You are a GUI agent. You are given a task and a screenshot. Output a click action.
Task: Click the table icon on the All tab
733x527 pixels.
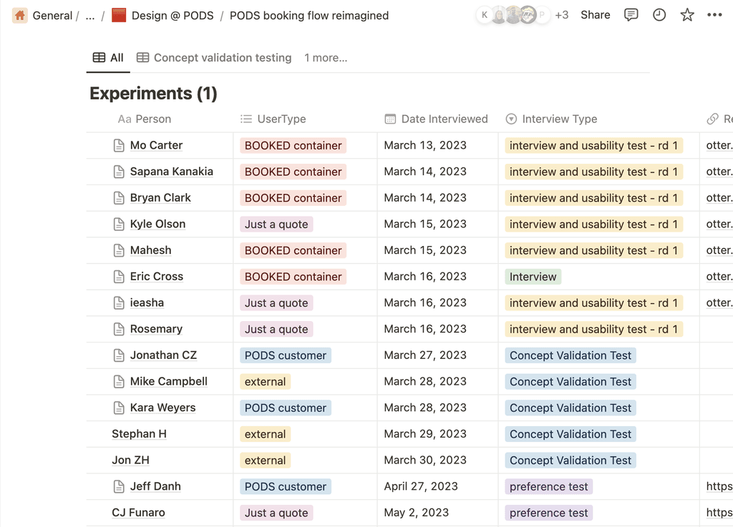click(x=99, y=57)
